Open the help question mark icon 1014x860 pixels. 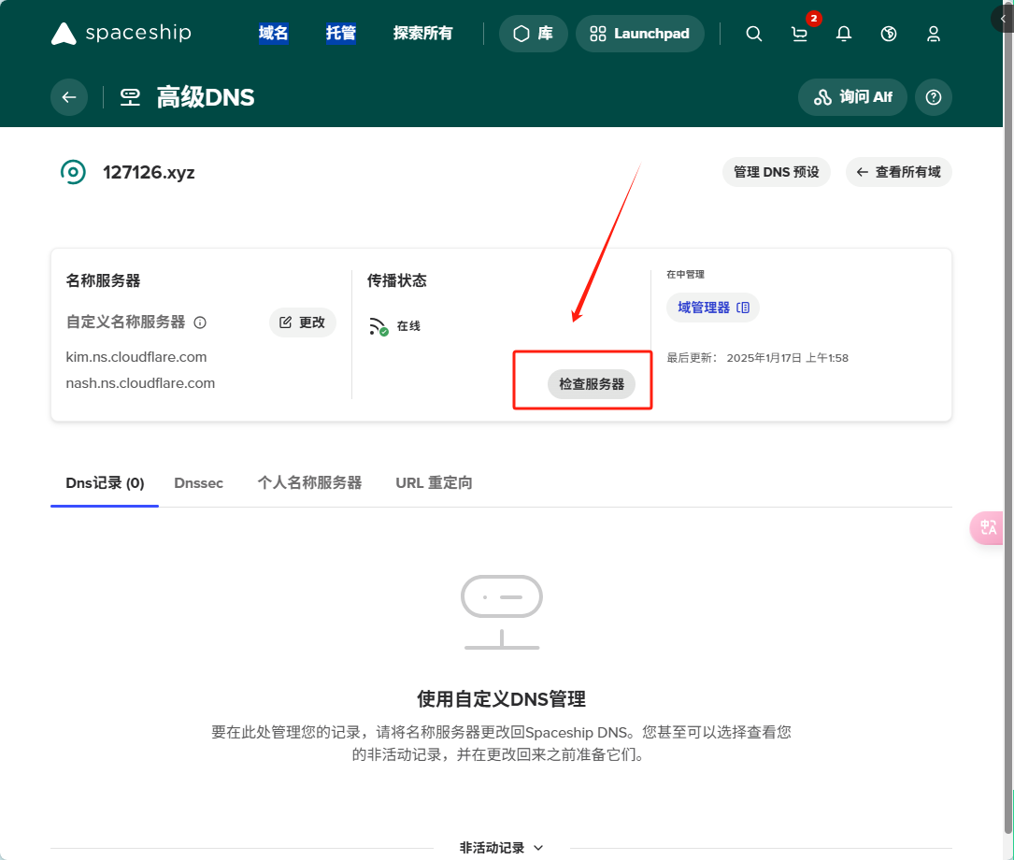click(934, 97)
